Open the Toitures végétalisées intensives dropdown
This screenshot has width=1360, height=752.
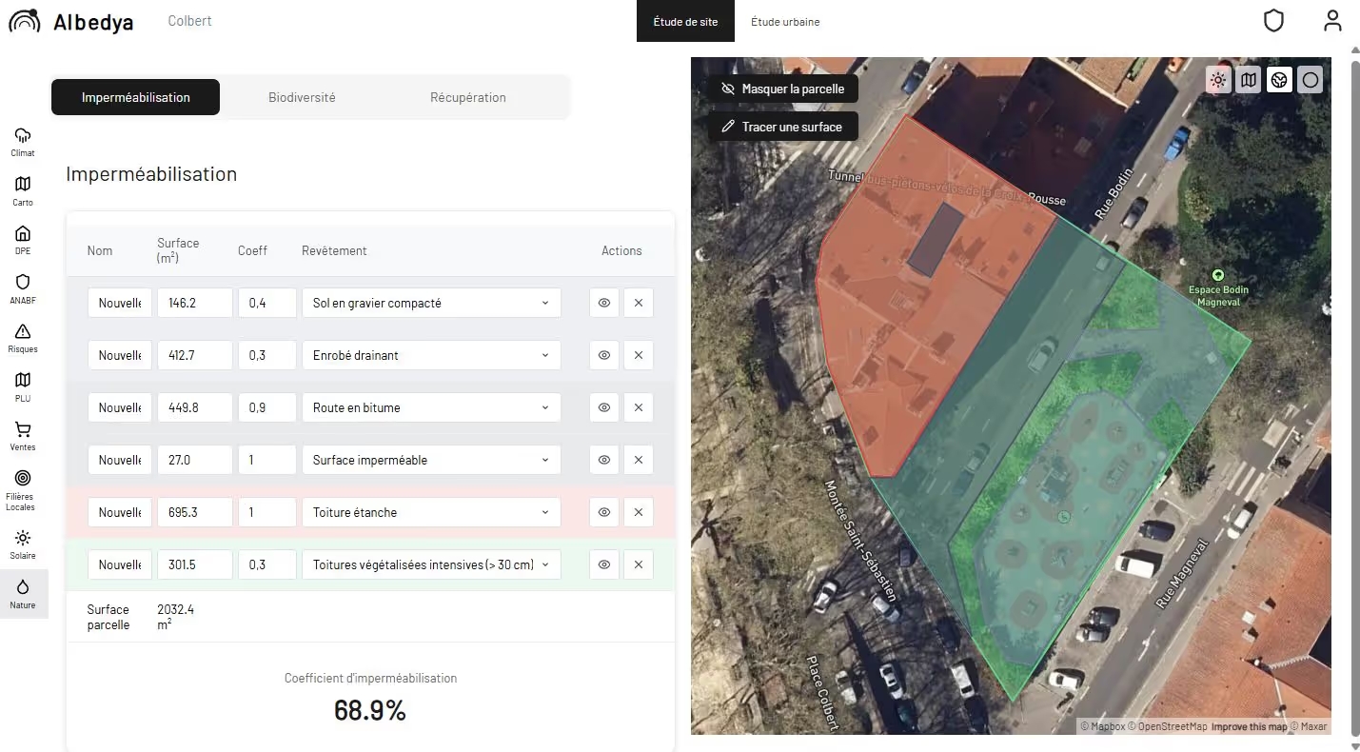pyautogui.click(x=431, y=564)
